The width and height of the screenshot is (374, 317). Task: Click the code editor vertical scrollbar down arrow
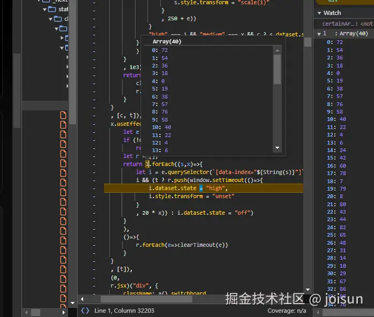click(308, 290)
